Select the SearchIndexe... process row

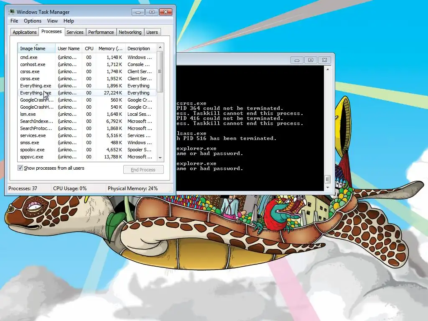(87, 121)
